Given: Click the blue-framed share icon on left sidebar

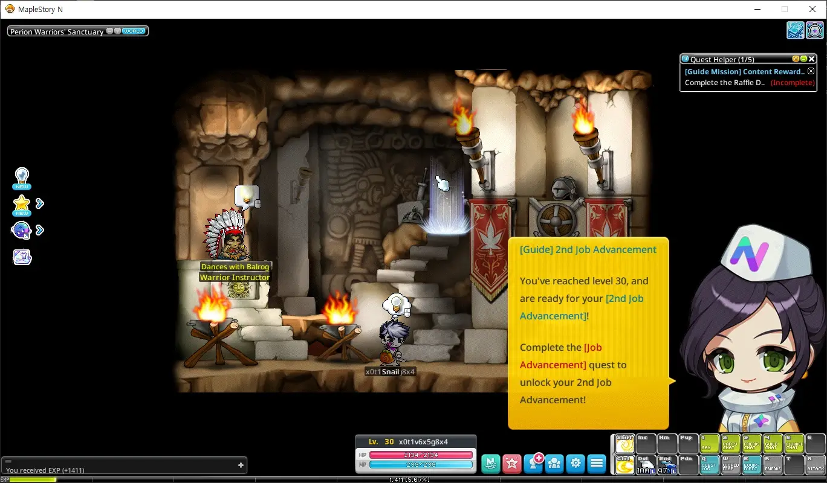Looking at the screenshot, I should pos(22,257).
